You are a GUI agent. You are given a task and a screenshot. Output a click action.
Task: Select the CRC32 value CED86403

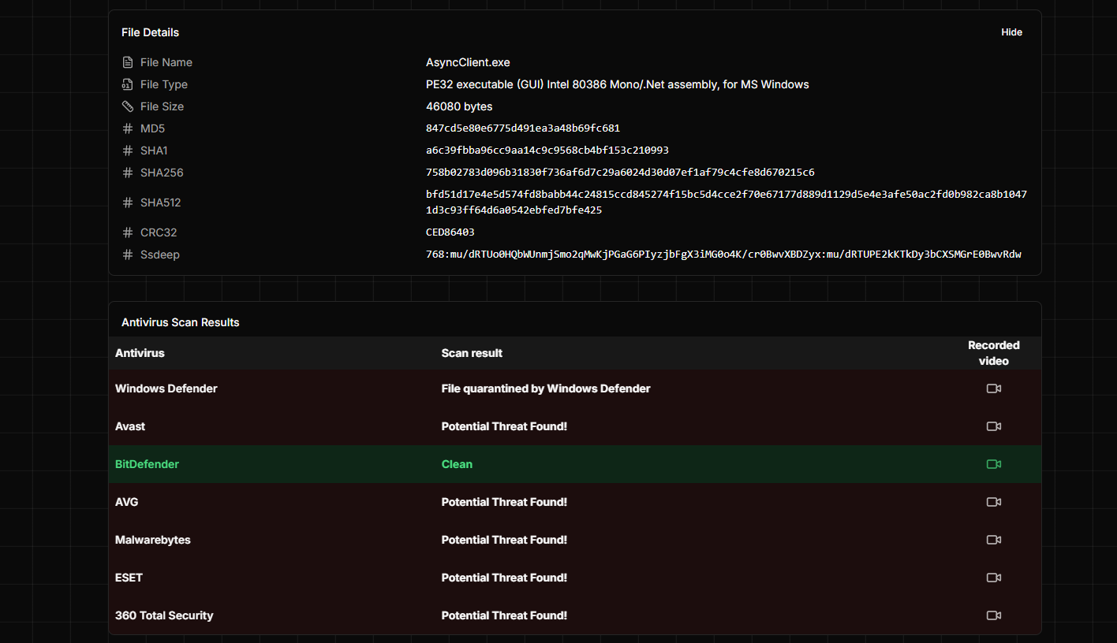pyautogui.click(x=450, y=232)
